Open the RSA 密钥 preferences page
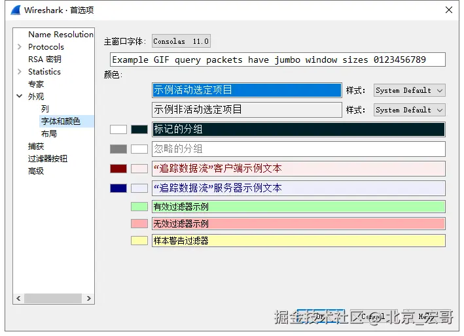This screenshot has width=464, height=336. (x=45, y=59)
